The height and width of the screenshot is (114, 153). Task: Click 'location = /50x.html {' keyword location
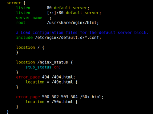(35, 102)
